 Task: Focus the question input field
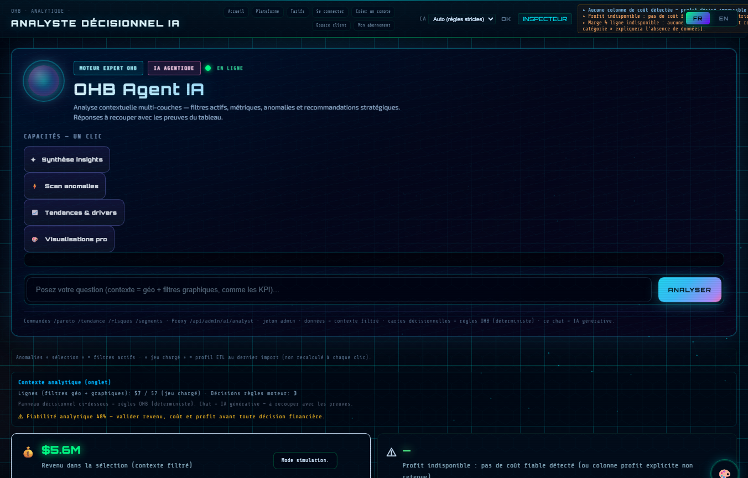[339, 290]
